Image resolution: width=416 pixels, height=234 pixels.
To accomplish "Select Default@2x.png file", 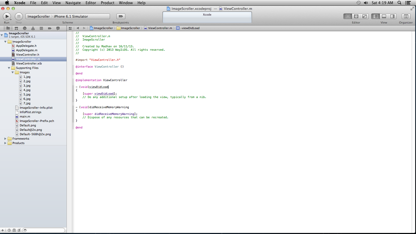I will tap(31, 130).
